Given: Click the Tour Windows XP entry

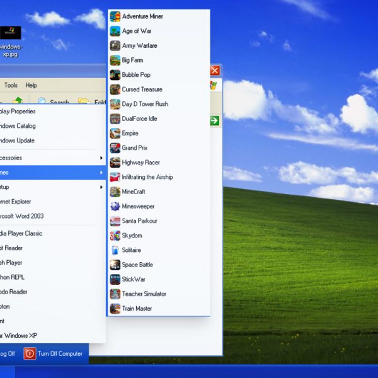Looking at the screenshot, I should 52,336.
